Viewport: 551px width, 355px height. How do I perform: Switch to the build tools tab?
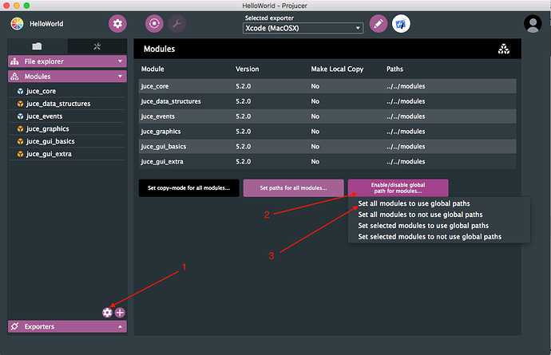(97, 46)
